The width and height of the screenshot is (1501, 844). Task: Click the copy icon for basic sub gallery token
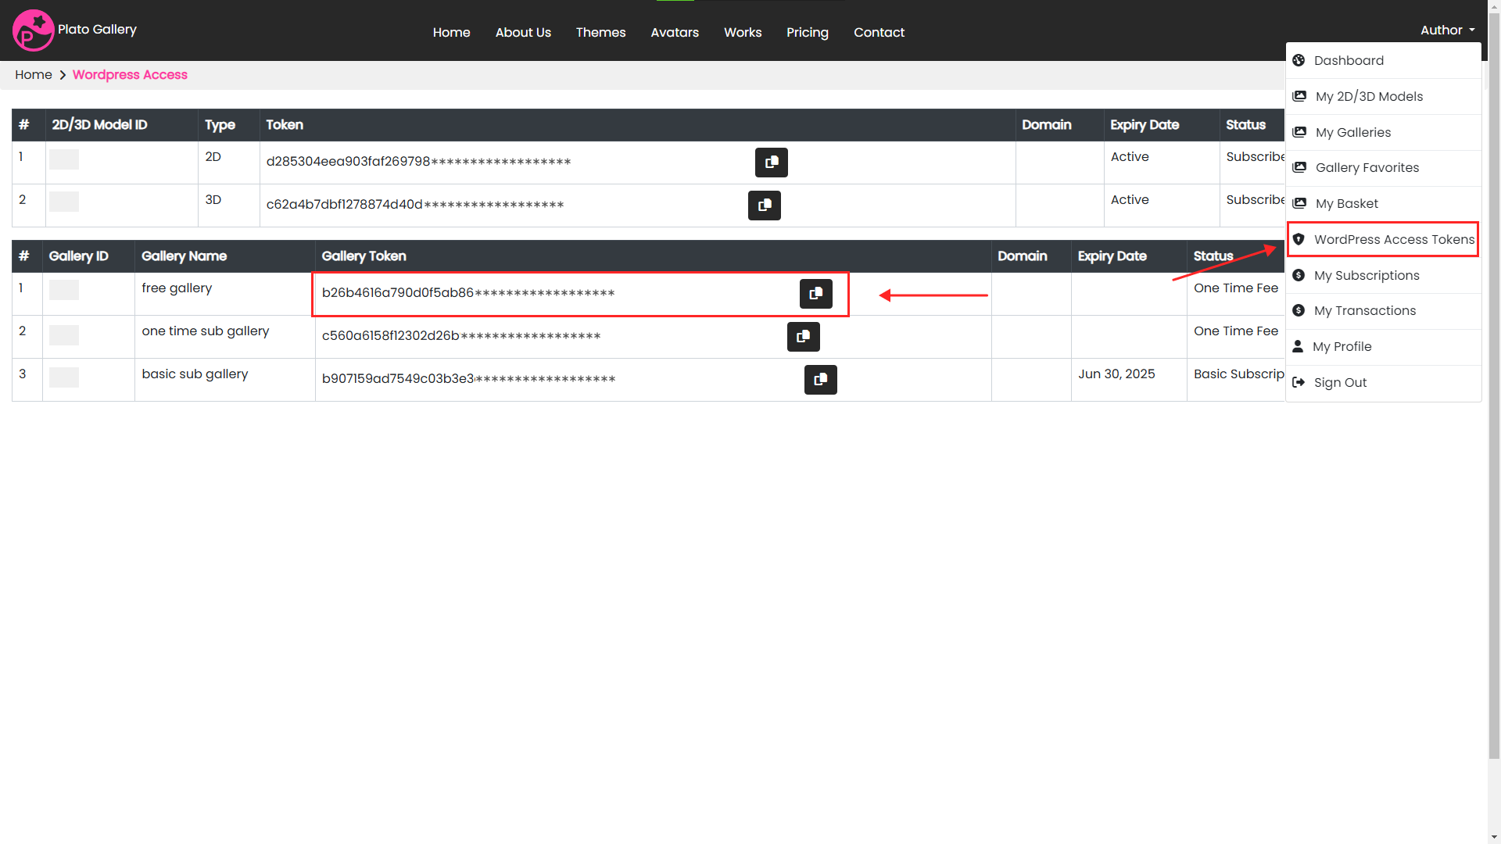(821, 379)
